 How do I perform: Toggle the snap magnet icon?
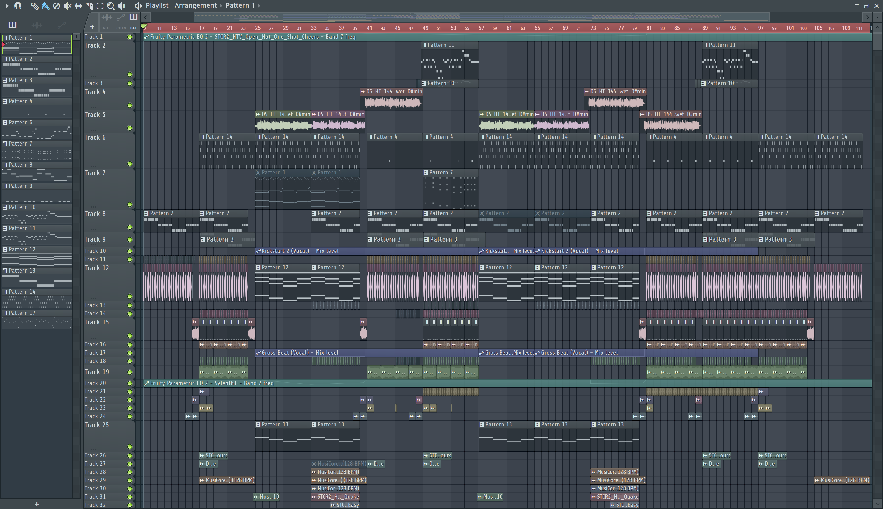[18, 6]
